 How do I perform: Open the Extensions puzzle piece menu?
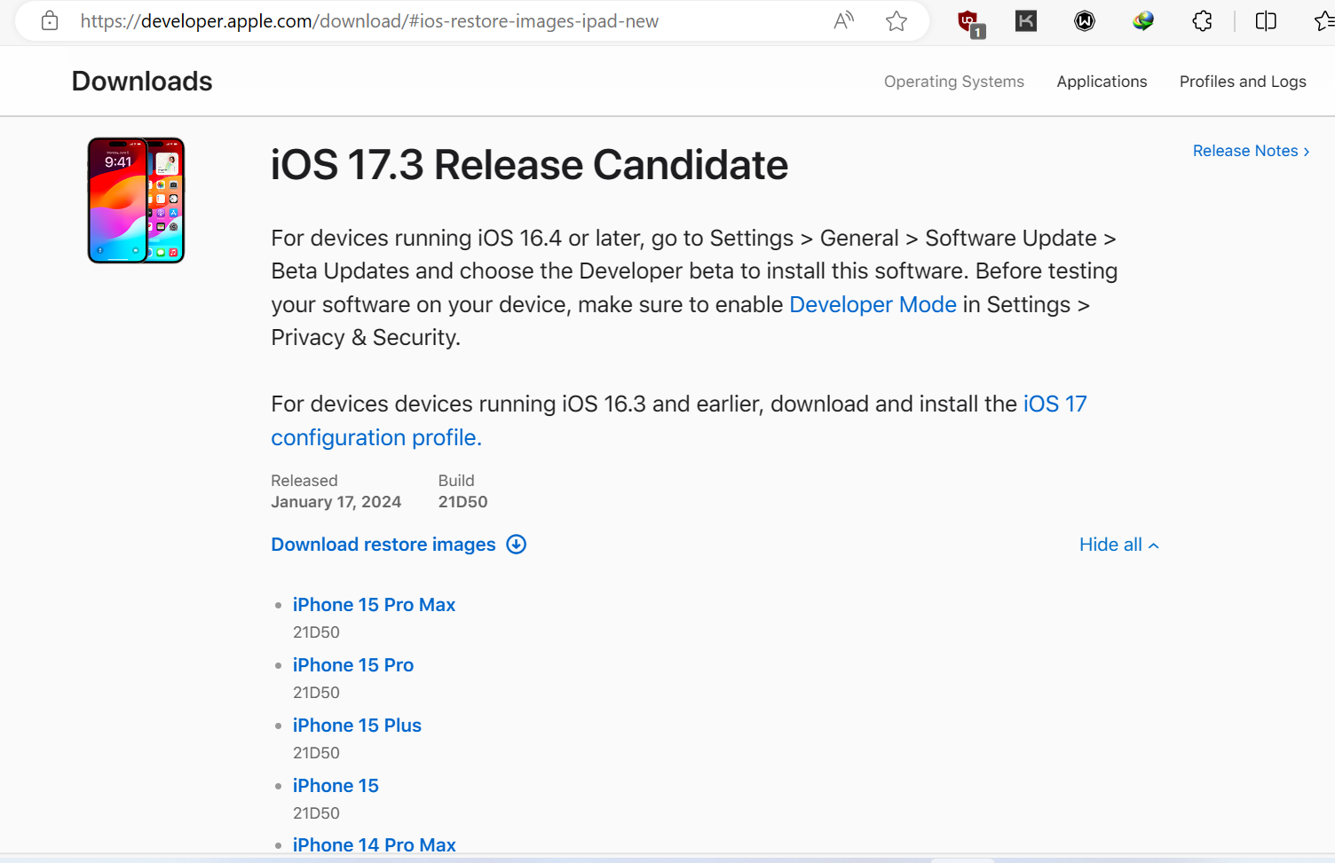[x=1202, y=21]
